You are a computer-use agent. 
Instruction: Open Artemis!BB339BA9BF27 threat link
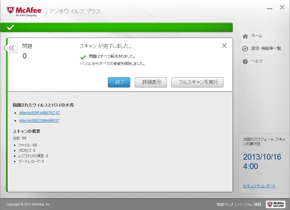pyautogui.click(x=39, y=121)
